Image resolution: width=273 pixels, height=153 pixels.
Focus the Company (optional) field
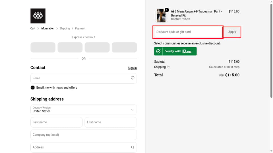tap(84, 135)
